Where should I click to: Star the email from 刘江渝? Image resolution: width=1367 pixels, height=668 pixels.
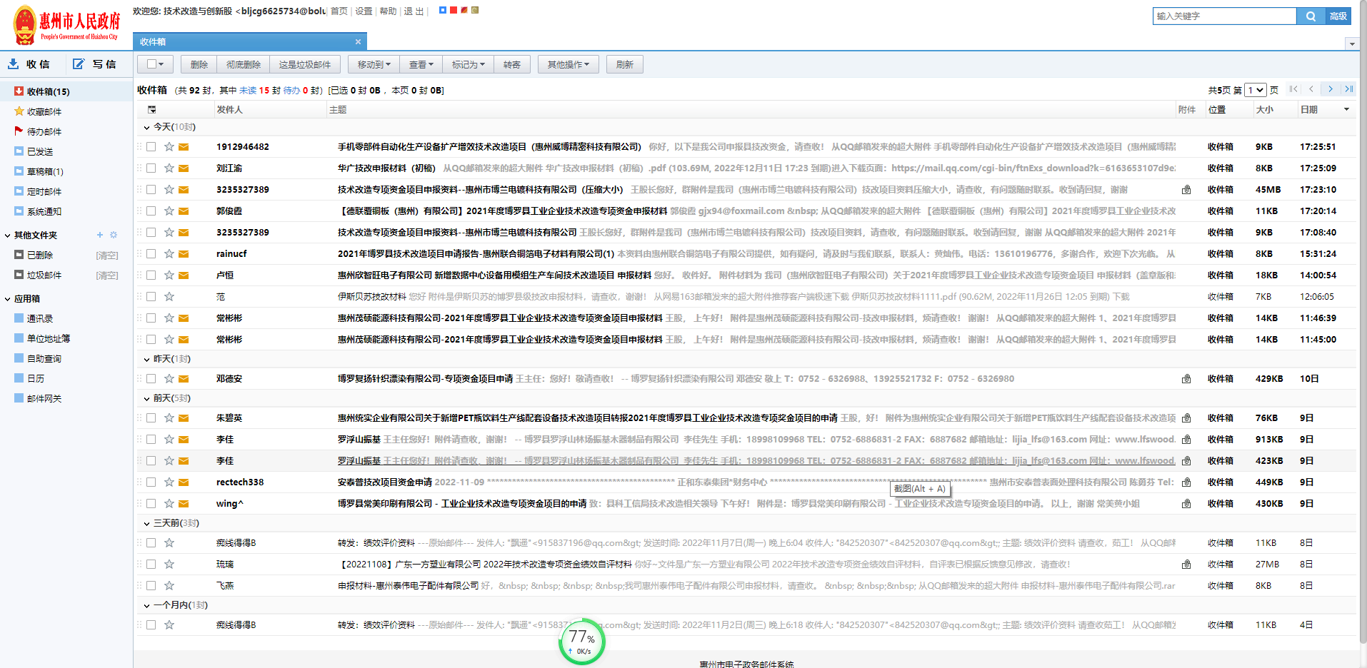point(169,168)
